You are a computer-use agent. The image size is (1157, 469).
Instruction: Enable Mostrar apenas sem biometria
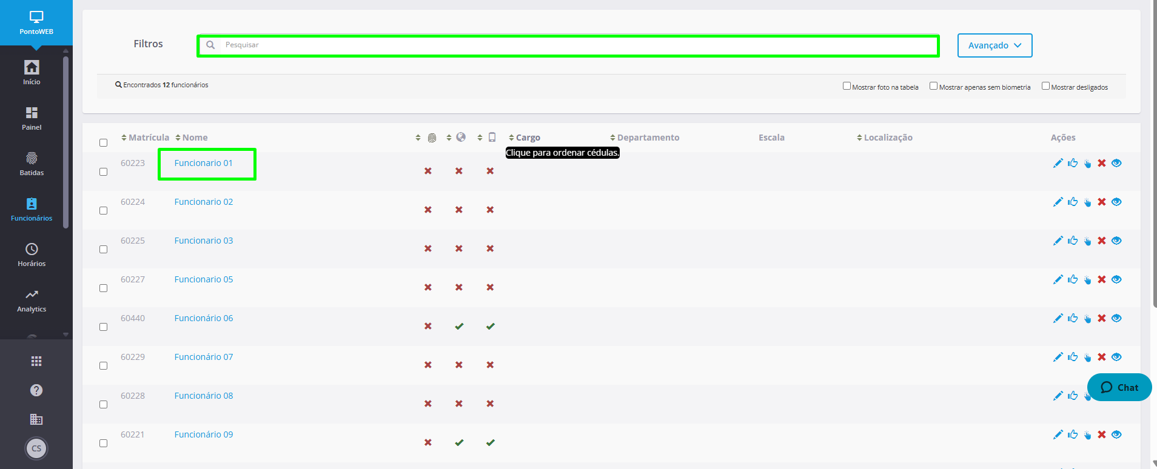coord(934,86)
